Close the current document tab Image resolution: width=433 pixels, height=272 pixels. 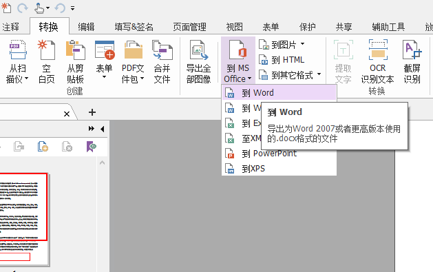[67, 114]
